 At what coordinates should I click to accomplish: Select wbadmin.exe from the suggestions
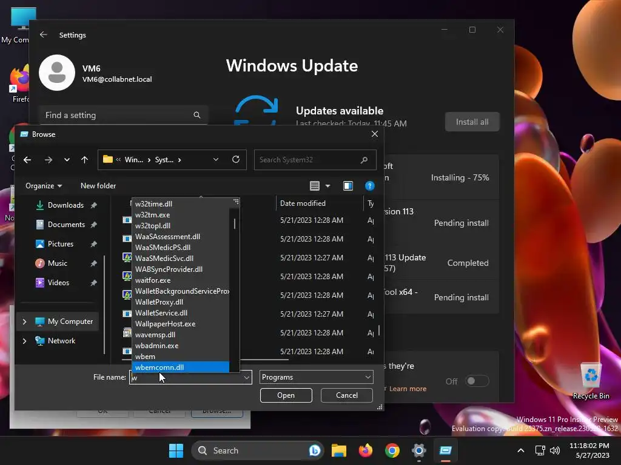(157, 346)
